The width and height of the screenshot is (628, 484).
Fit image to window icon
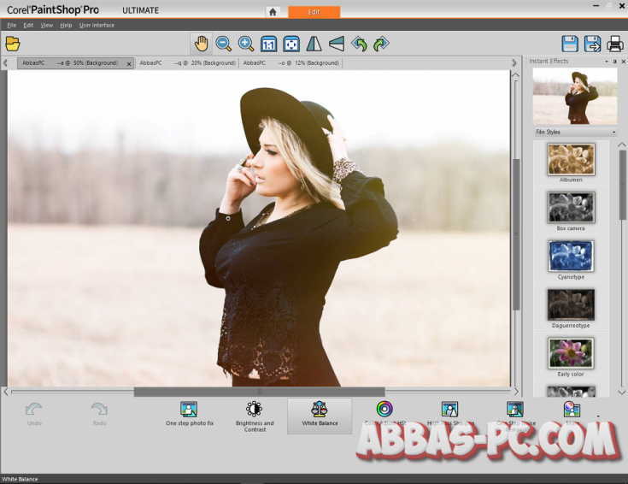pyautogui.click(x=291, y=44)
